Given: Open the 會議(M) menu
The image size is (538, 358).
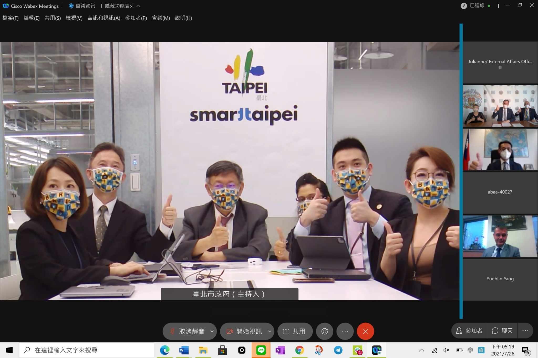Looking at the screenshot, I should (x=161, y=18).
